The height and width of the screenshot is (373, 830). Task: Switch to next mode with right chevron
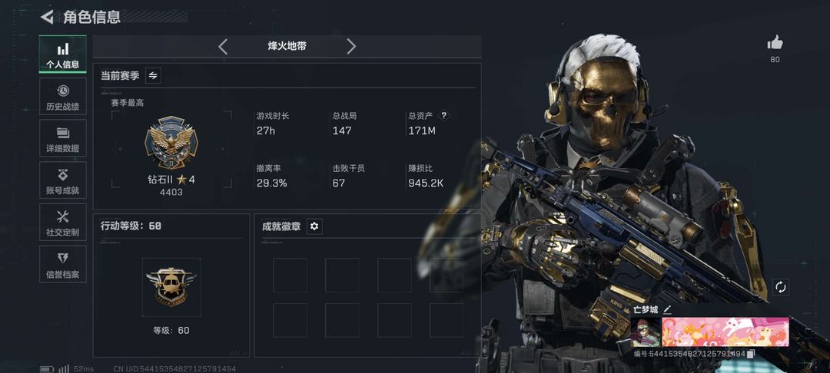[x=351, y=47]
